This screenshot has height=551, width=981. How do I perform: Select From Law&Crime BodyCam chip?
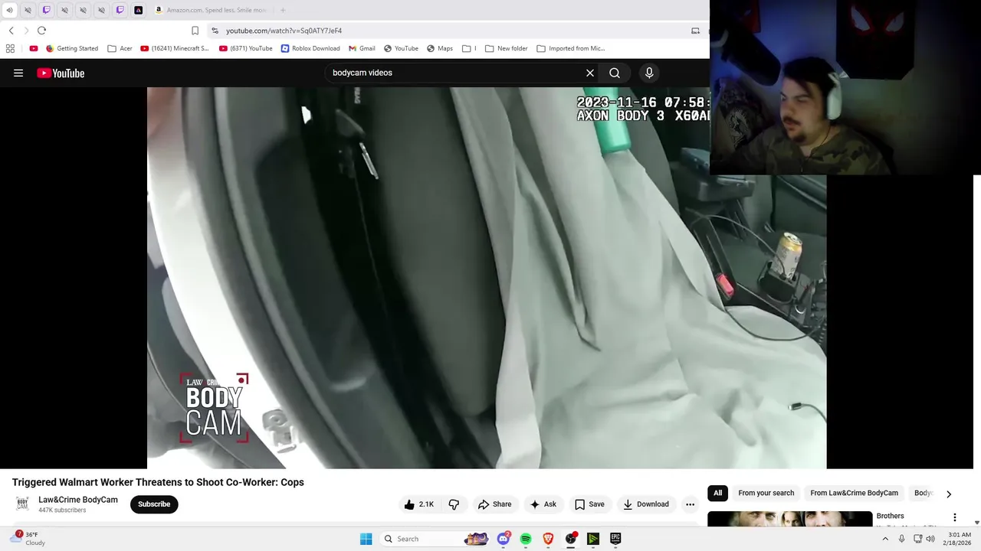(x=854, y=493)
